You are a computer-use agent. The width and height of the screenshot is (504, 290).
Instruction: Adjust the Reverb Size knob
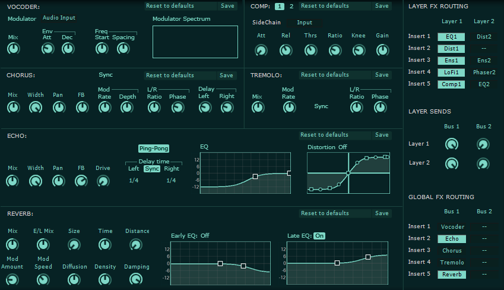[74, 245]
